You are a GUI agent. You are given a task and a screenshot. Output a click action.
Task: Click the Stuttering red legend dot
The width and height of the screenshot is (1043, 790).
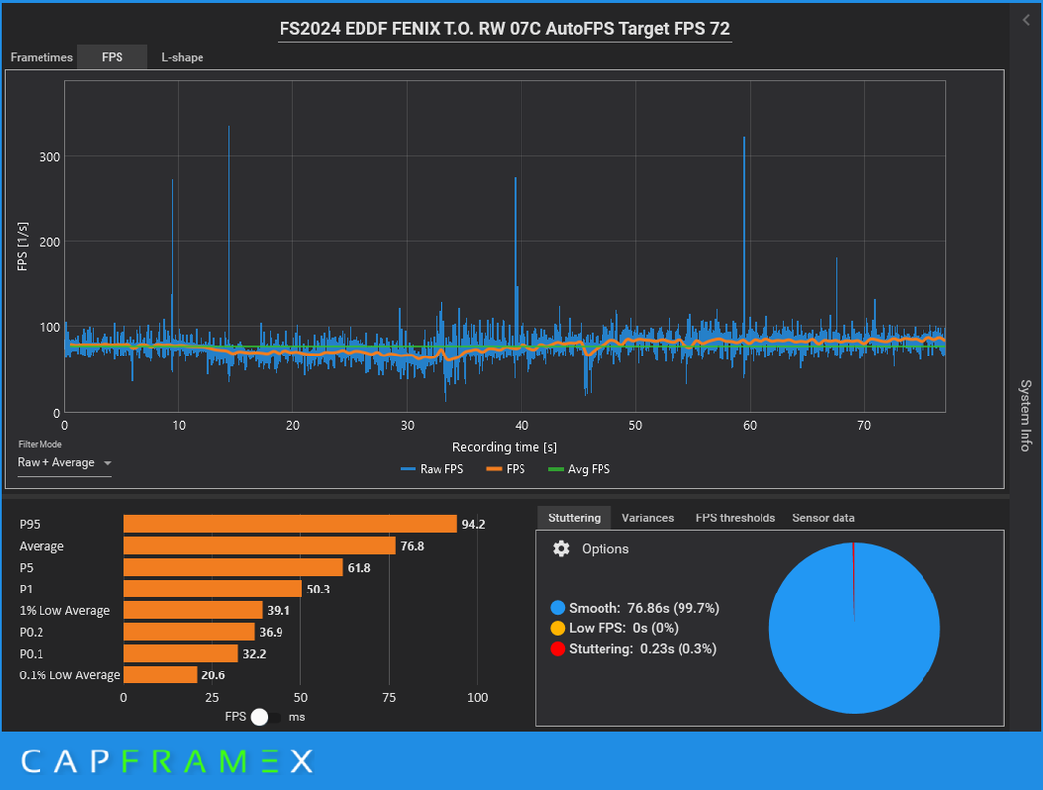(x=557, y=649)
